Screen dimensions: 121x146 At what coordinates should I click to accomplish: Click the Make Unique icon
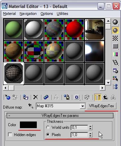tap(56, 97)
